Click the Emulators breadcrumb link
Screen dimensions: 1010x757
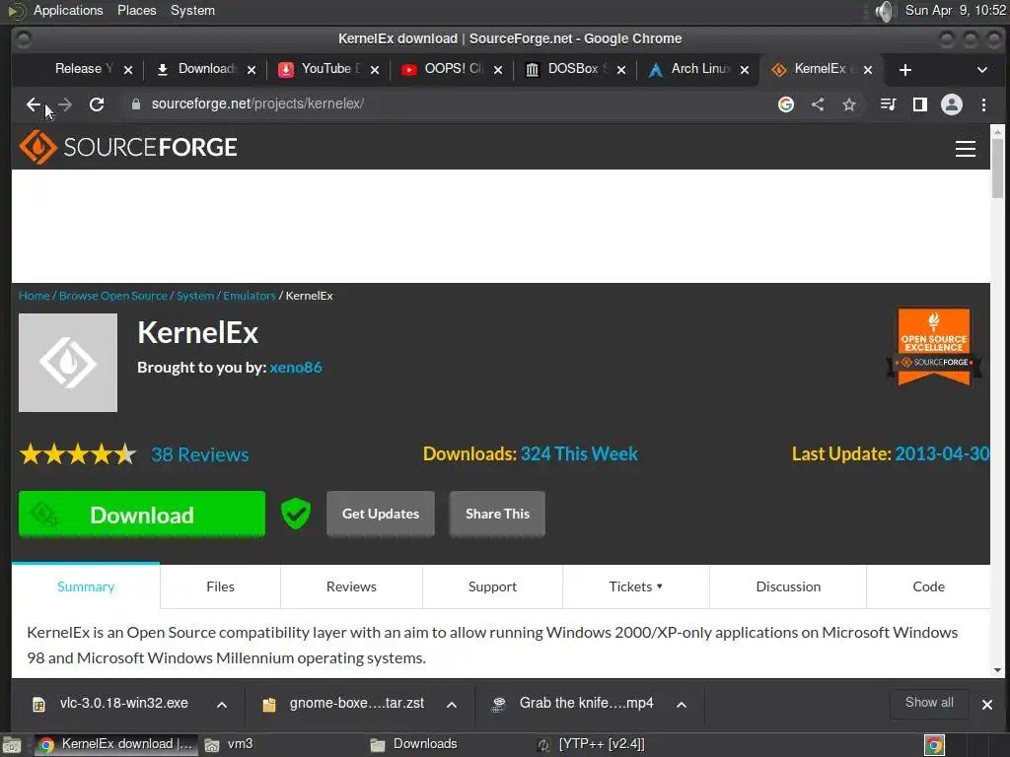click(x=250, y=296)
